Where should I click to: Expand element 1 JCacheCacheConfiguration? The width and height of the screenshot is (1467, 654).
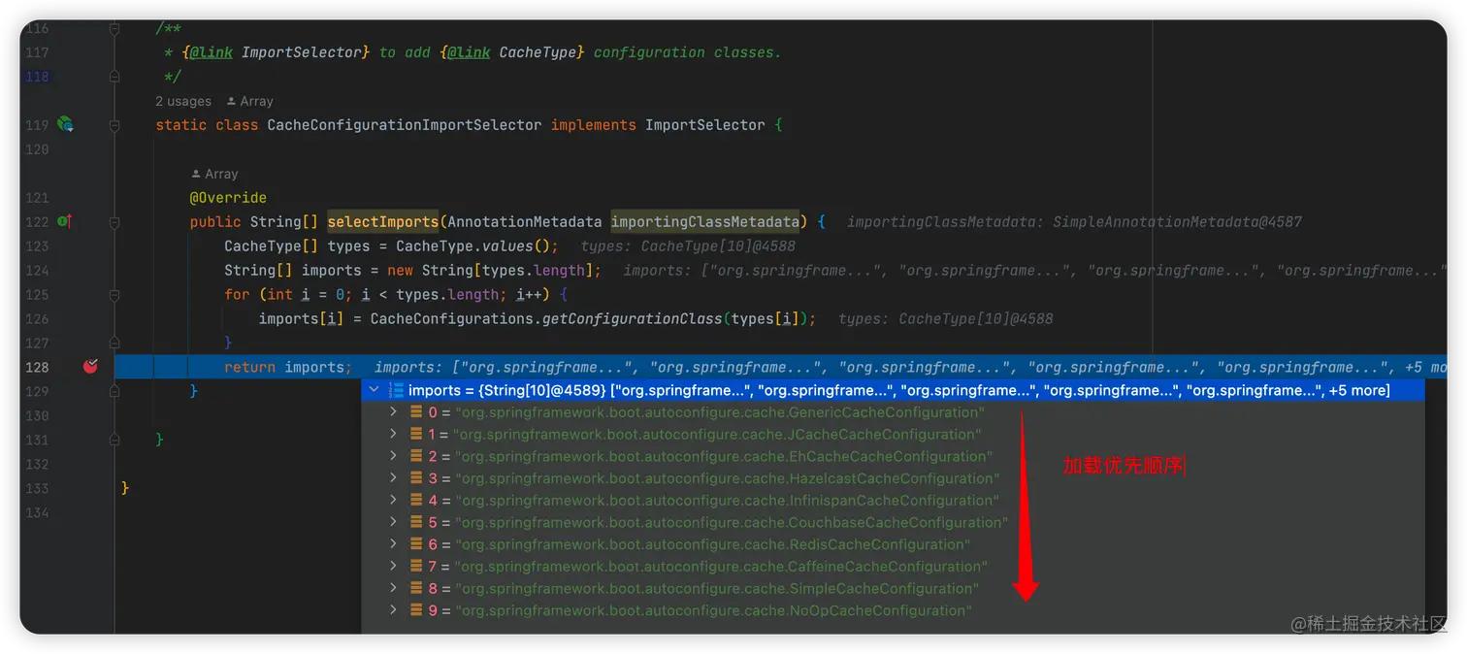coord(393,434)
